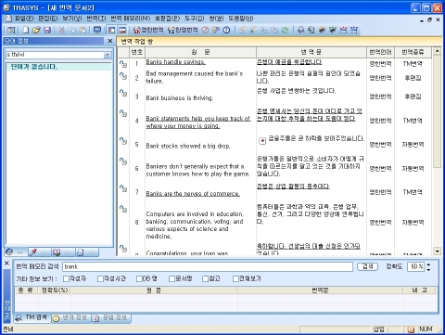Click the Copy toolbar icon
The height and width of the screenshot is (335, 445).
coord(72,30)
